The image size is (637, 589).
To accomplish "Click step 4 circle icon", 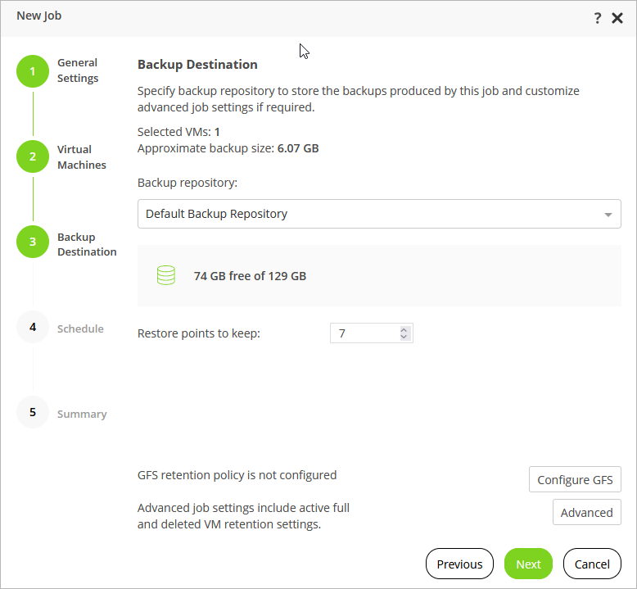I will click(33, 327).
